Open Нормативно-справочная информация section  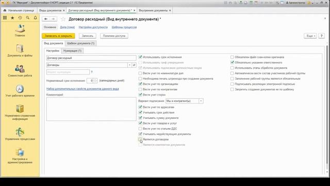tap(20, 112)
